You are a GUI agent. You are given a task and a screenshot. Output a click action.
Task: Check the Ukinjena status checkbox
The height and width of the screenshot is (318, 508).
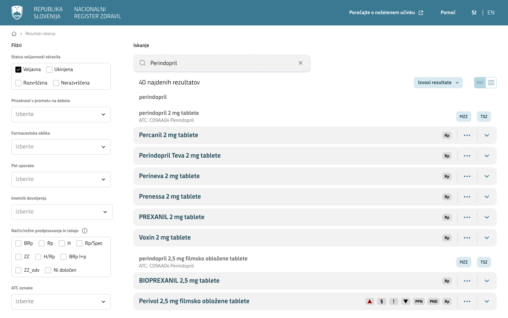pyautogui.click(x=49, y=70)
